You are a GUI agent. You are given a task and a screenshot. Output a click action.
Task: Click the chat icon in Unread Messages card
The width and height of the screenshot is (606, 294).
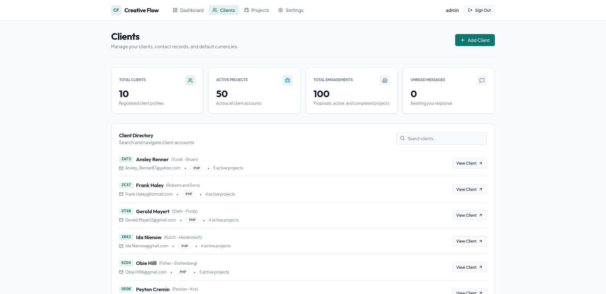(x=482, y=80)
